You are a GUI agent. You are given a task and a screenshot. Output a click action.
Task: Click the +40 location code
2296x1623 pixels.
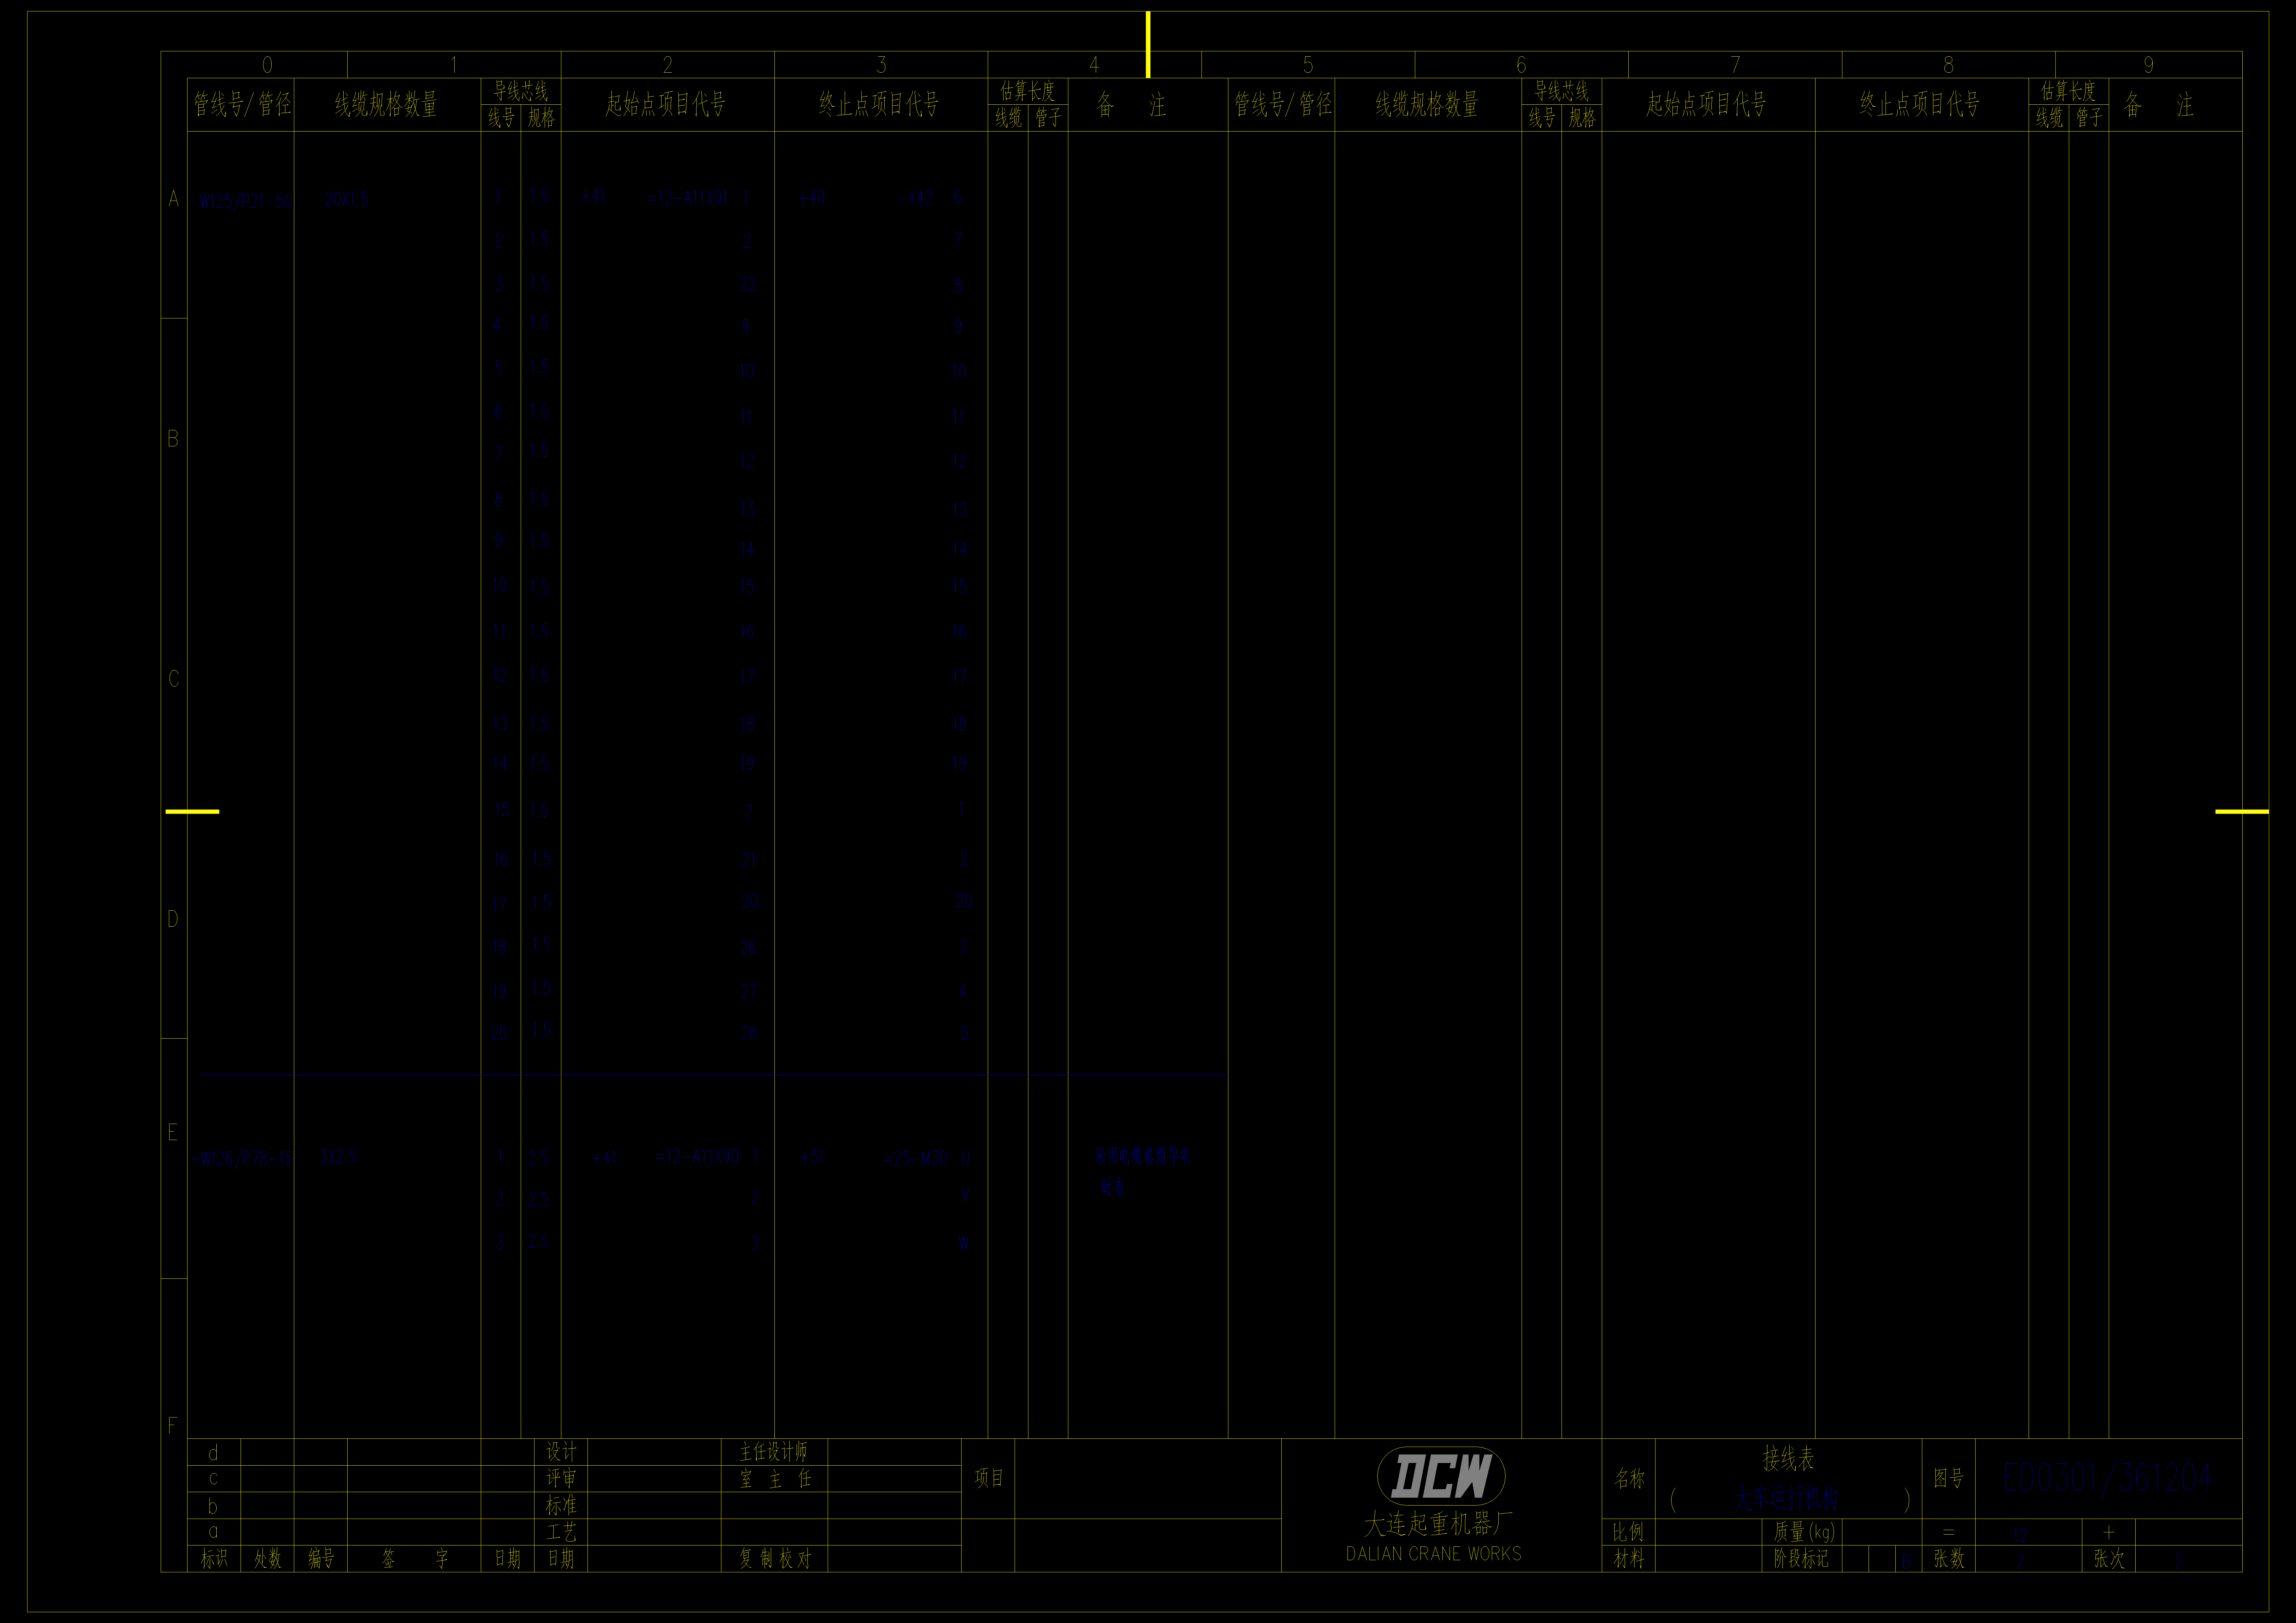[812, 198]
